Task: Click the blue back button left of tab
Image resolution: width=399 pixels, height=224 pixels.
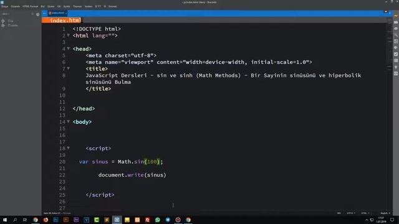Action: 44,13
